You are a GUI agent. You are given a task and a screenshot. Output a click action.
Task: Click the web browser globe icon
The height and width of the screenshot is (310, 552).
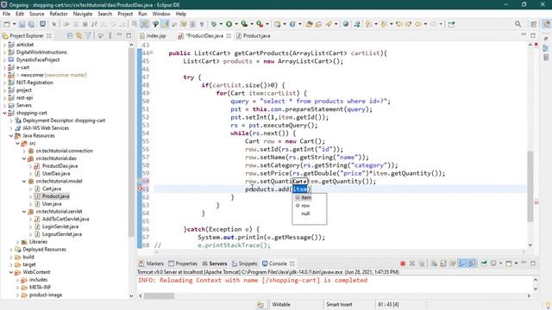tap(346, 24)
